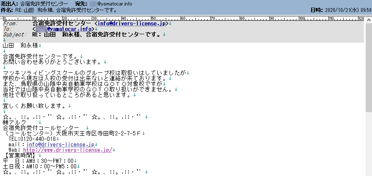Open info@drivers-license.jp link in From header
The width and height of the screenshot is (372, 176).
[131, 24]
